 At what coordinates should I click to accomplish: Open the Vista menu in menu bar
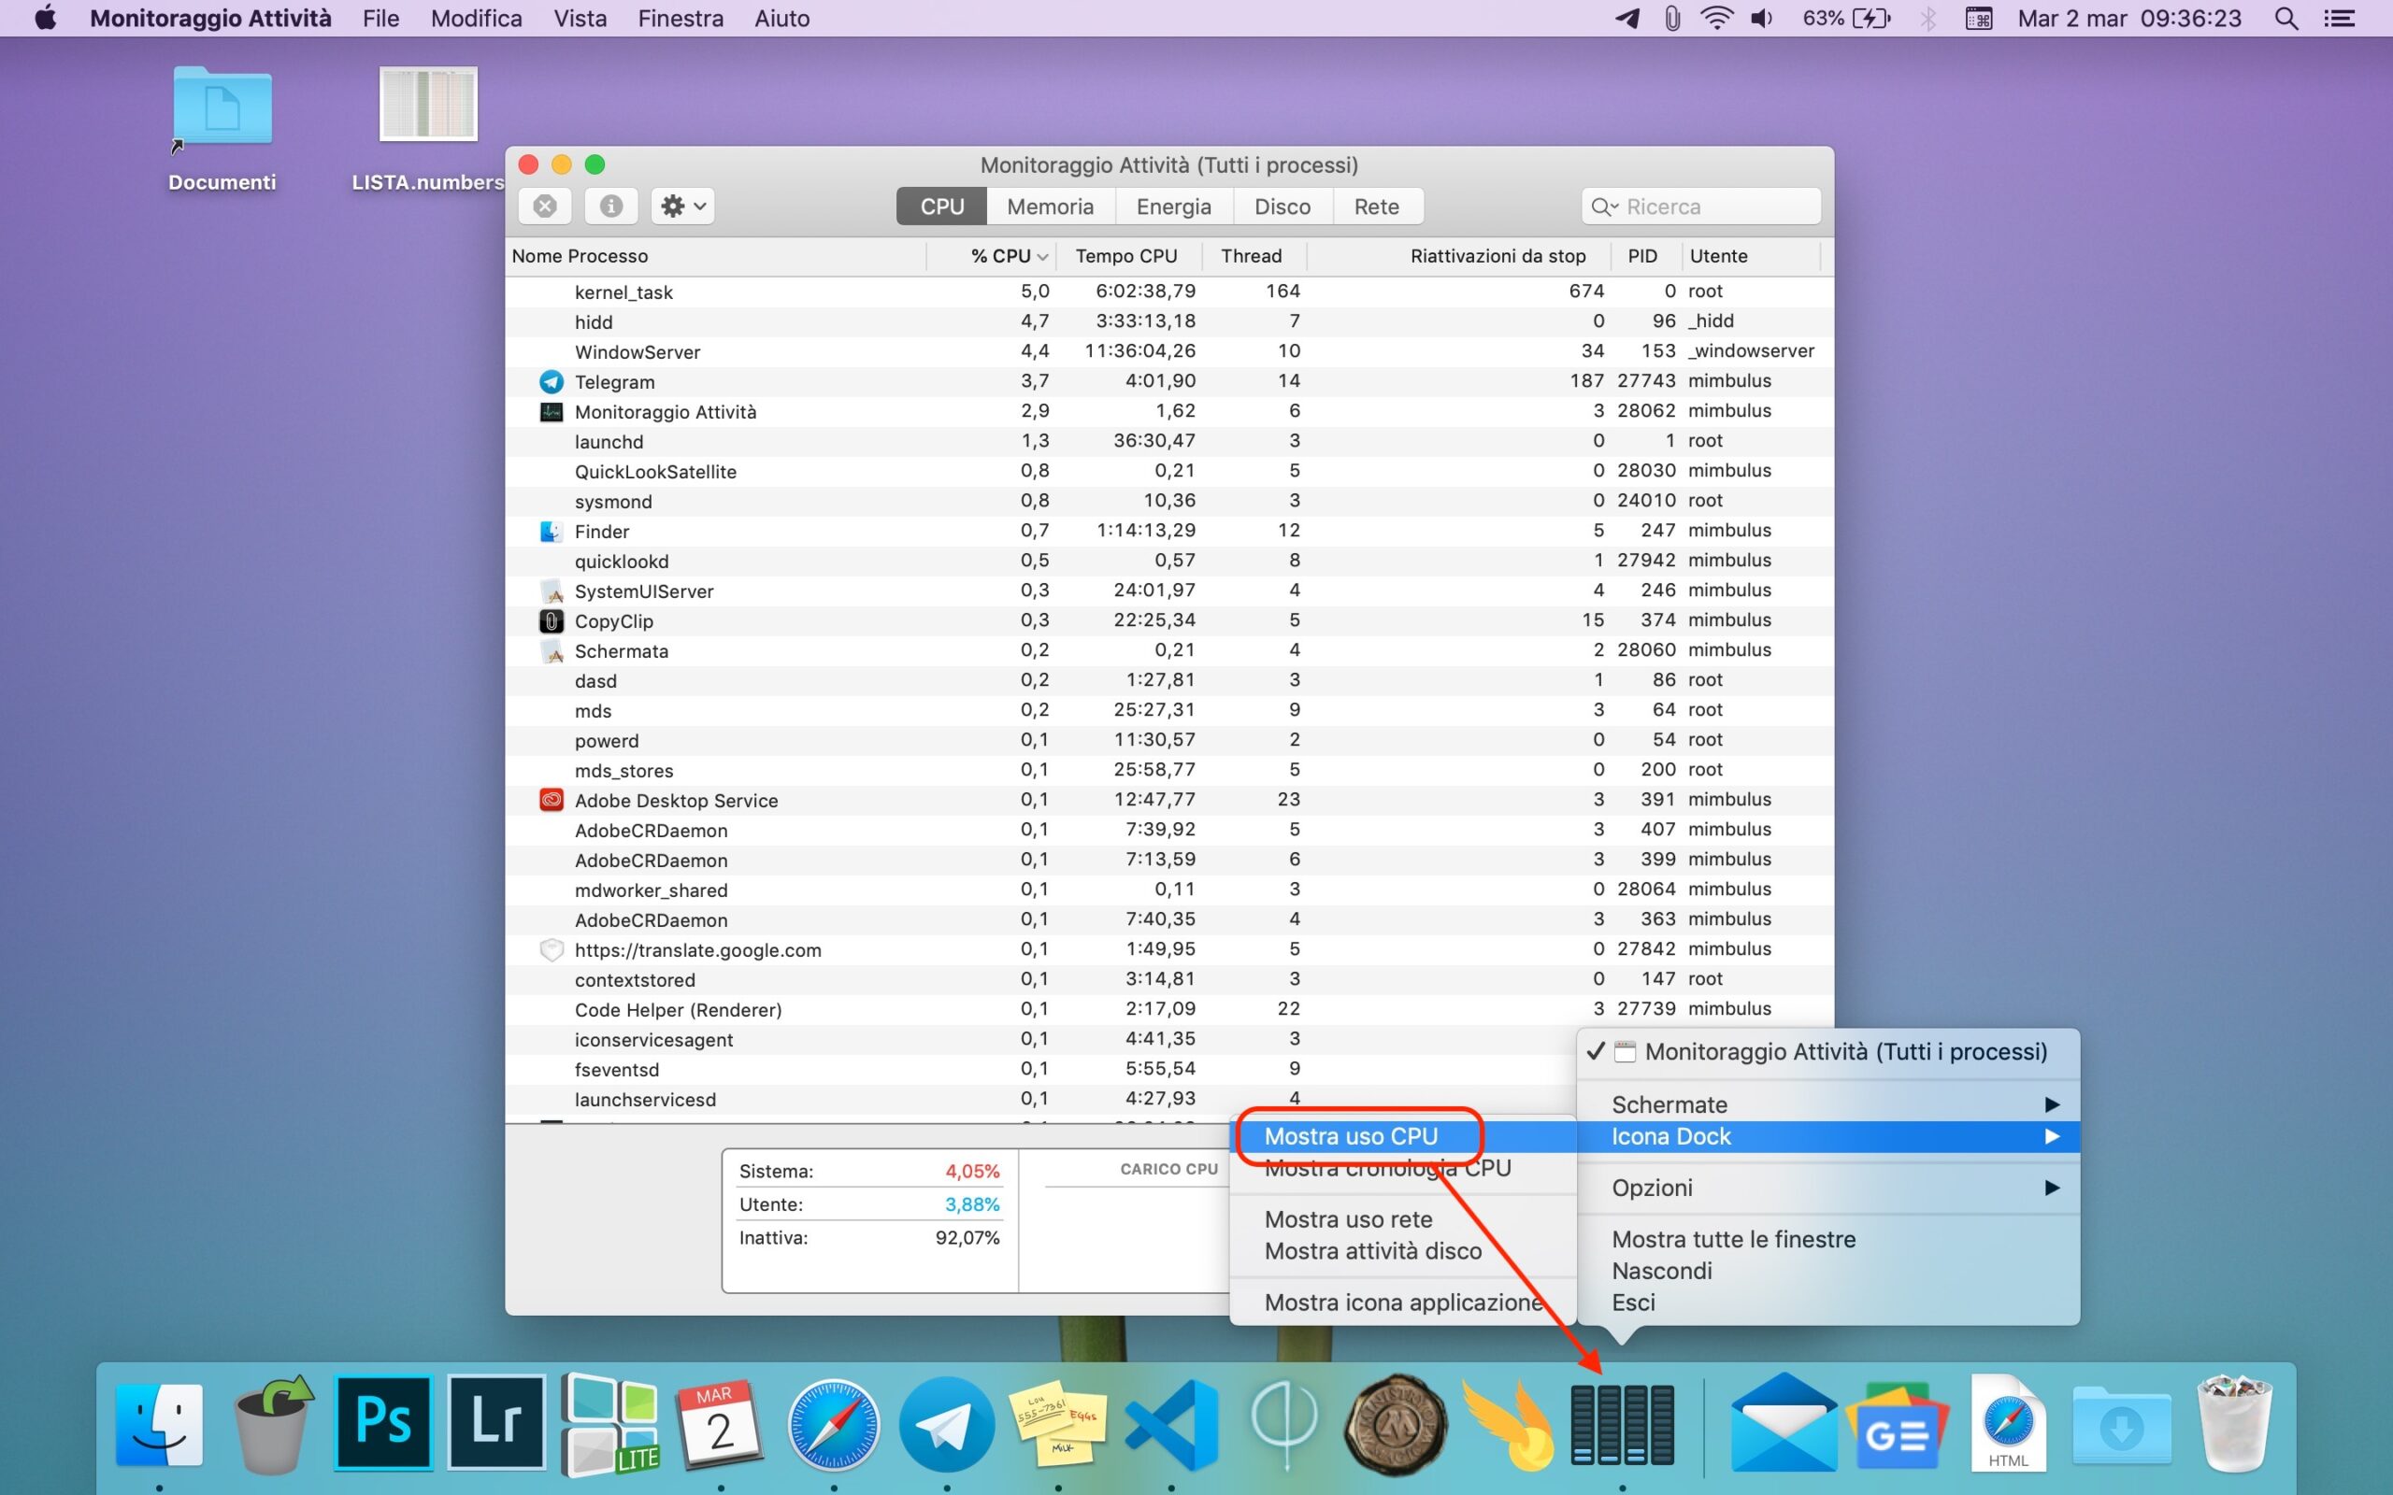pos(580,18)
